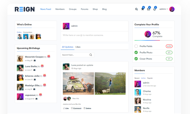Image resolution: width=190 pixels, height=114 pixels.
Task: Select Active tab in Members widget
Action: (x=143, y=78)
